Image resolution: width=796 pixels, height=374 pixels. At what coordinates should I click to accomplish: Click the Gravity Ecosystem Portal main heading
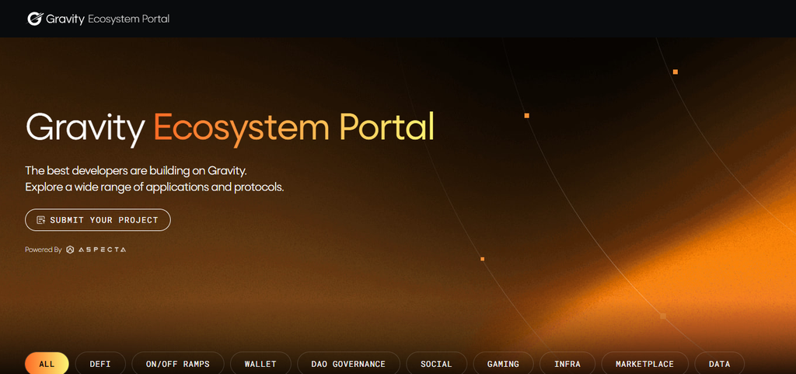(230, 128)
